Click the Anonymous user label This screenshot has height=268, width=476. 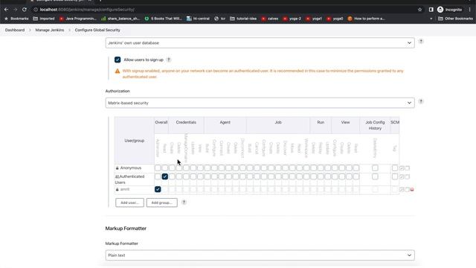coord(131,167)
